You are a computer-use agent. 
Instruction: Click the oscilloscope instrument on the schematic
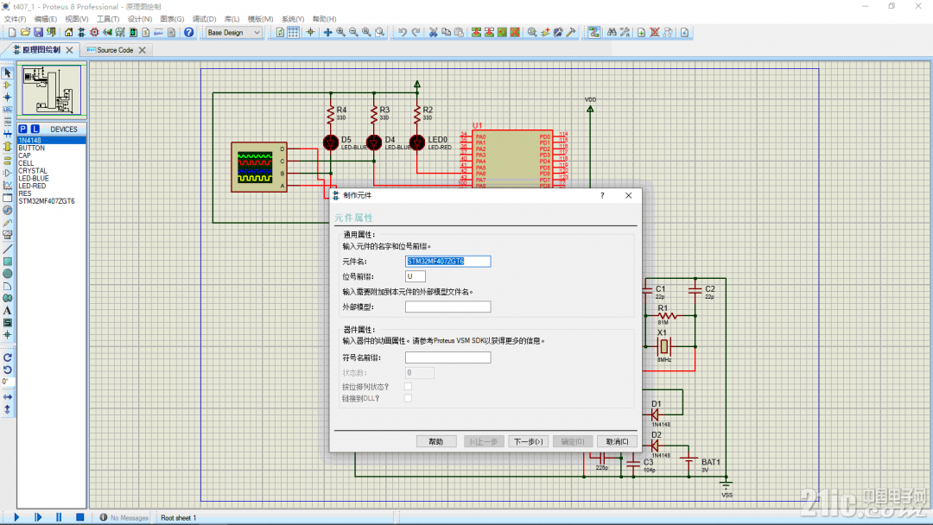click(x=259, y=167)
